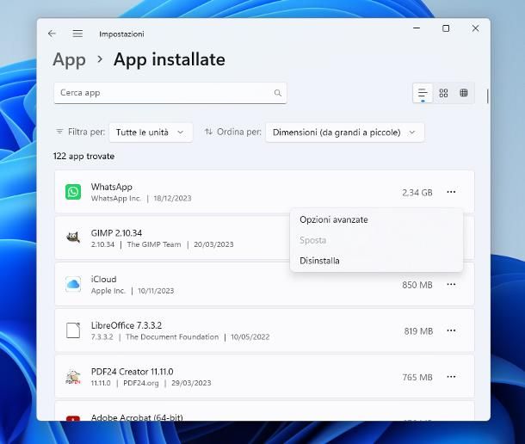Click the iCloud app icon
This screenshot has width=525, height=444.
(x=73, y=284)
